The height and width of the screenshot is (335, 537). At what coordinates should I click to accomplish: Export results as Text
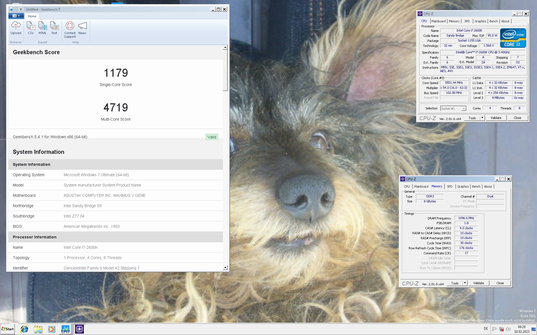pos(54,28)
